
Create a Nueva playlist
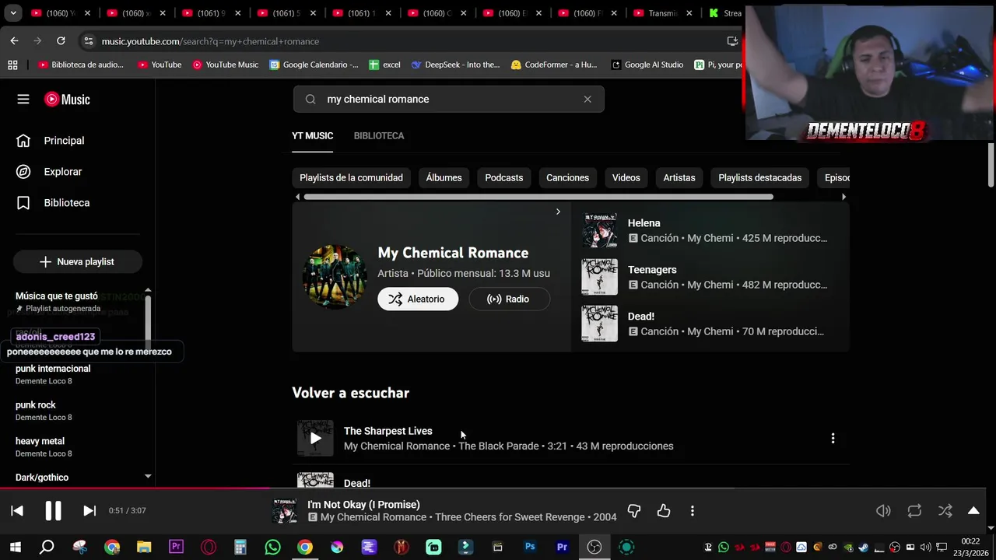[x=77, y=262]
